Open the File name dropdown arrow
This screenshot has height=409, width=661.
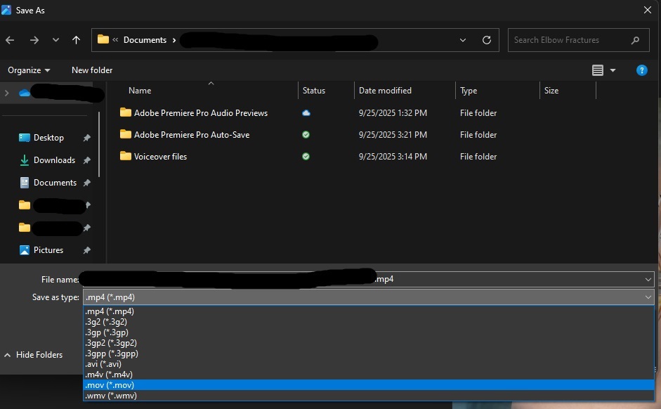648,280
